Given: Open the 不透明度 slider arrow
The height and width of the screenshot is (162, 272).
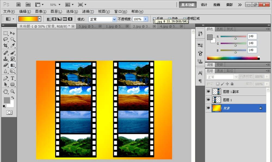Looking at the screenshot, I should [x=146, y=19].
